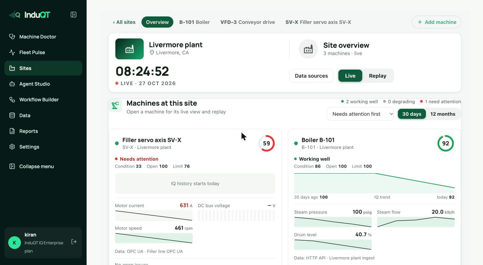Click the Settings gear icon
The width and height of the screenshot is (483, 265).
tap(12, 147)
